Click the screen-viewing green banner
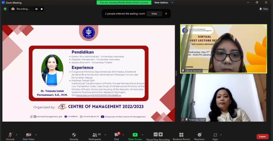The image size is (273, 141). pos(124,2)
